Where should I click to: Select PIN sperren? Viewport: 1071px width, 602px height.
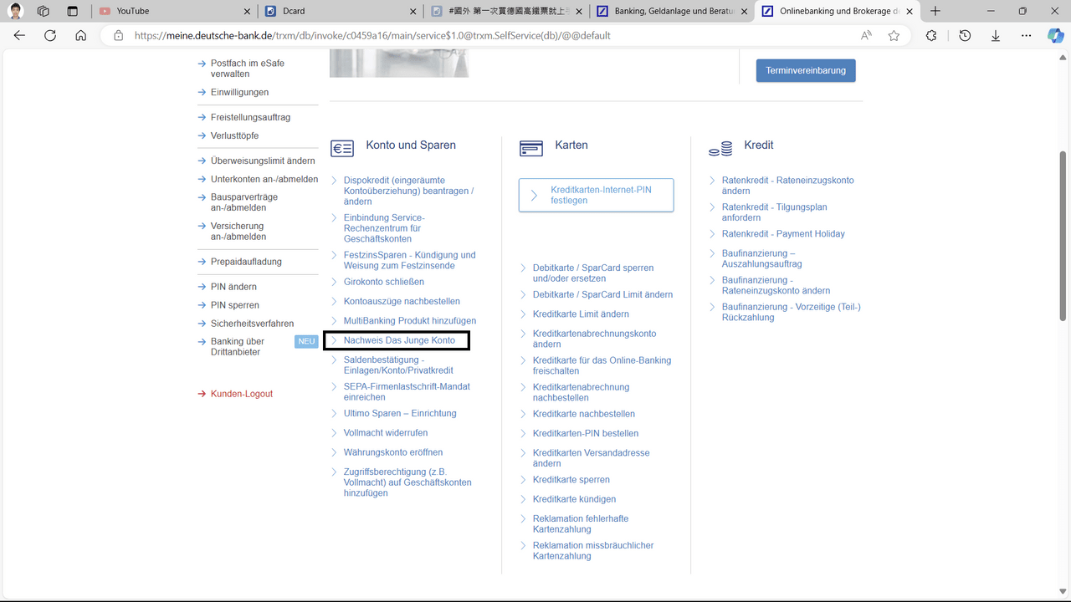click(235, 305)
